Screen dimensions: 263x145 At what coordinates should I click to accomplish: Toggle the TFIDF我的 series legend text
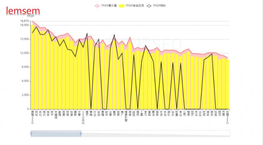[x=159, y=6]
